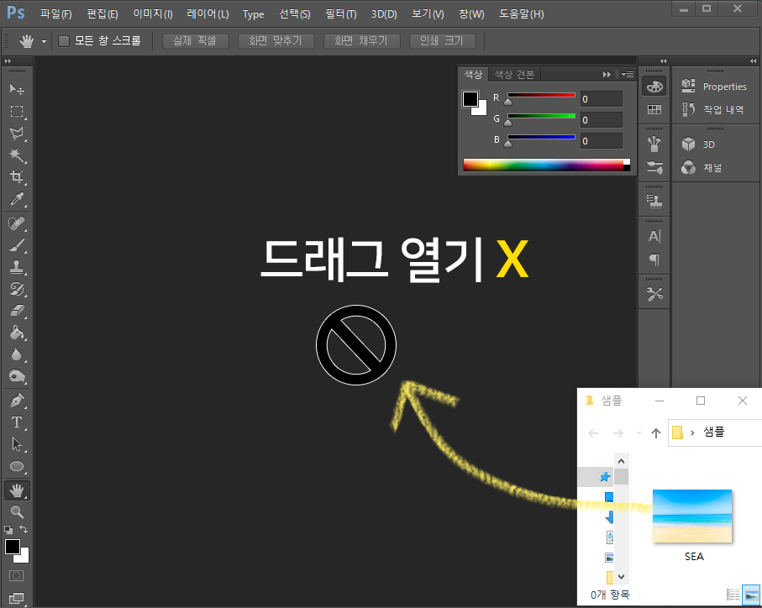Screen dimensions: 762x608
Task: Open the Brush panel icon in dock
Action: (654, 144)
